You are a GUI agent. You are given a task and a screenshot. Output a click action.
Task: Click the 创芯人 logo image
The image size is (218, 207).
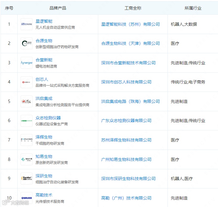(27, 82)
